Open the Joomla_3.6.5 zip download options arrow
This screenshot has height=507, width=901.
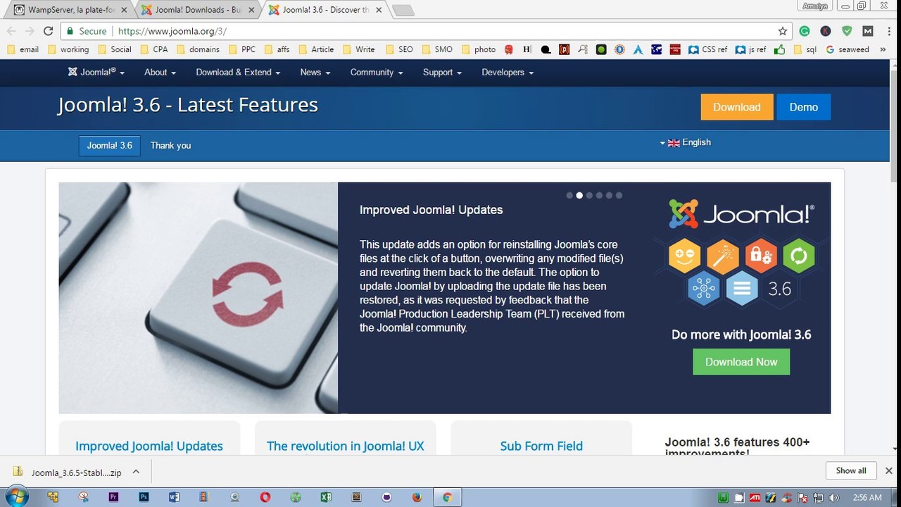[136, 472]
